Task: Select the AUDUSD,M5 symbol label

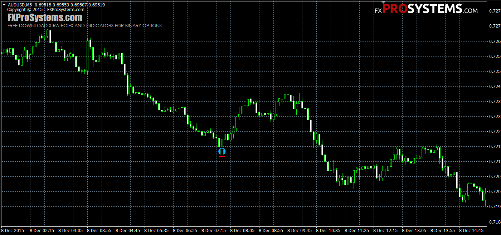Action: [20, 5]
